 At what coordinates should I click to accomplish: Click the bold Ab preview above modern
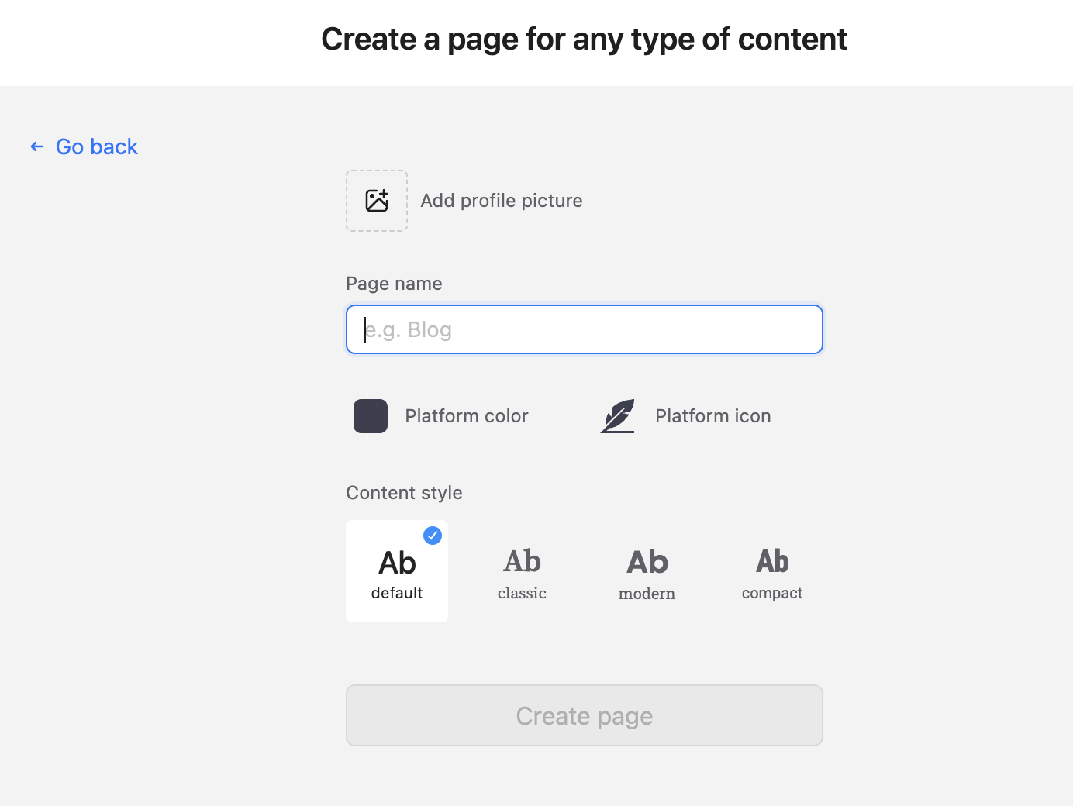point(647,562)
